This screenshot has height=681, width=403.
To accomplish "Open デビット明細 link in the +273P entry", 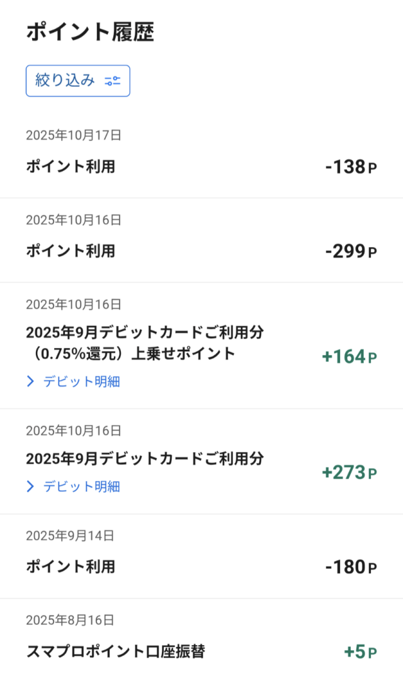I will 81,486.
